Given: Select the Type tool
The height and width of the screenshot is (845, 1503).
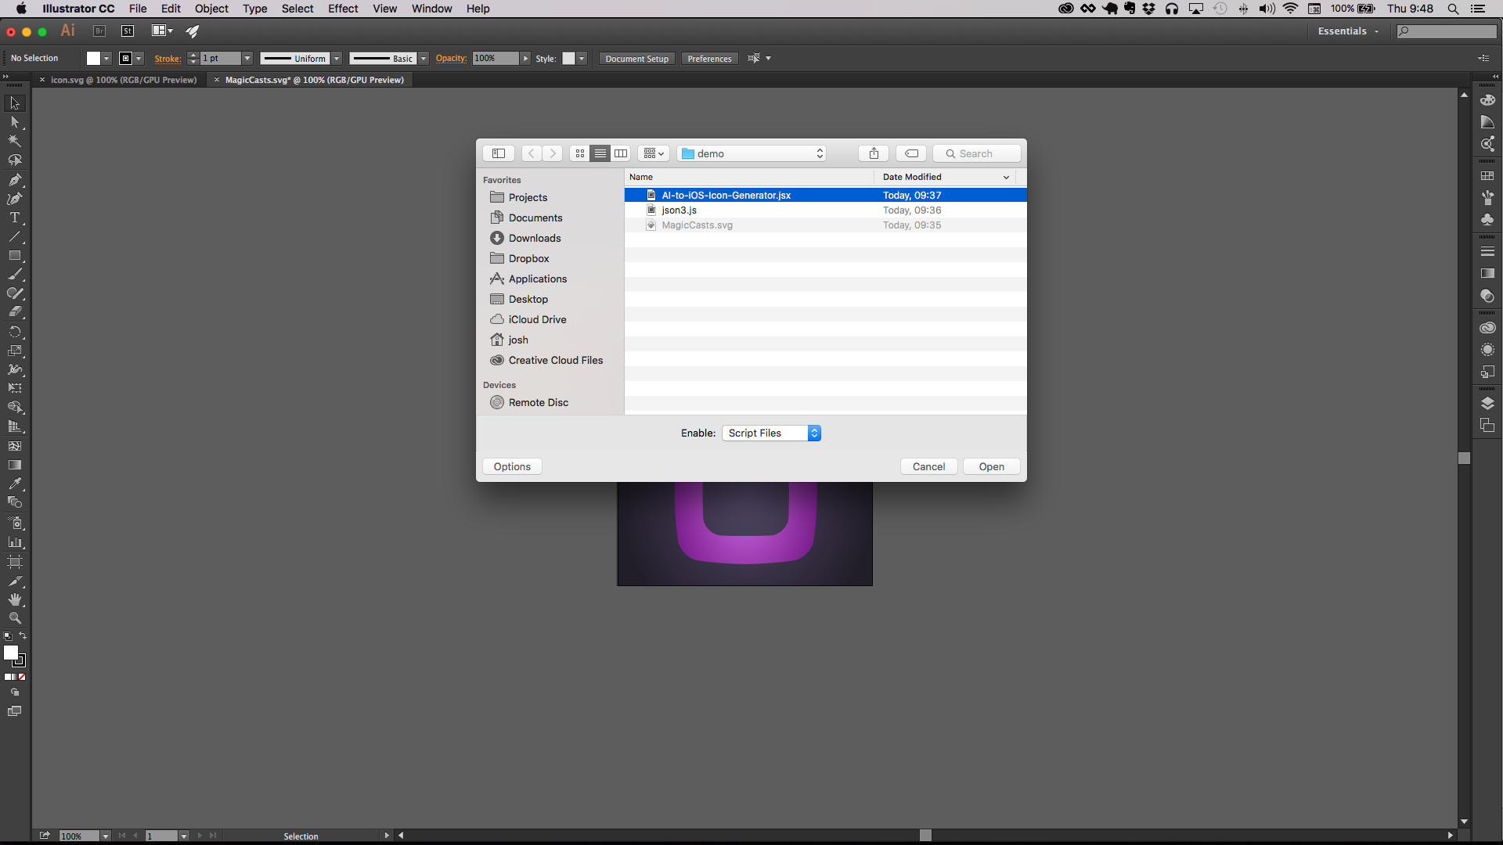Looking at the screenshot, I should pyautogui.click(x=15, y=218).
